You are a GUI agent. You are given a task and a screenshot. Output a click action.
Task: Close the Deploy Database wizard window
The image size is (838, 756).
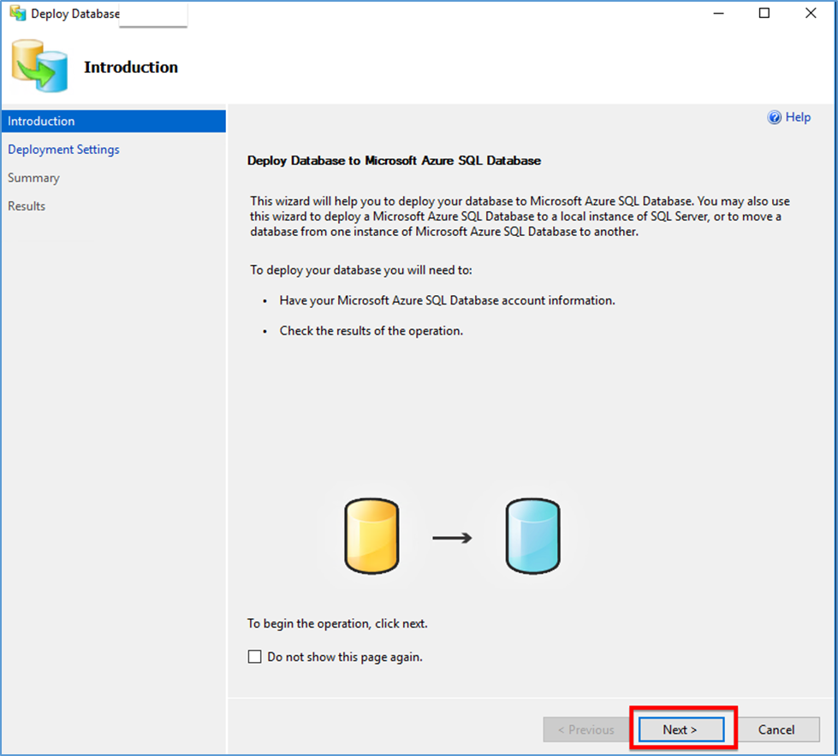coord(811,13)
